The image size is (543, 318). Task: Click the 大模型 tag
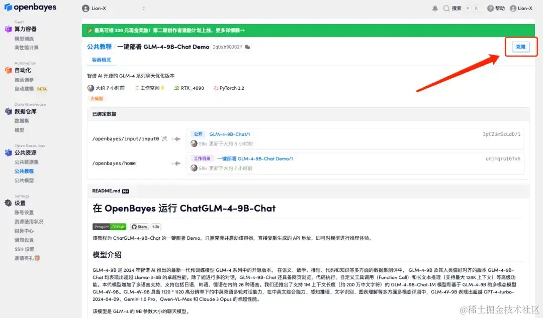point(97,98)
